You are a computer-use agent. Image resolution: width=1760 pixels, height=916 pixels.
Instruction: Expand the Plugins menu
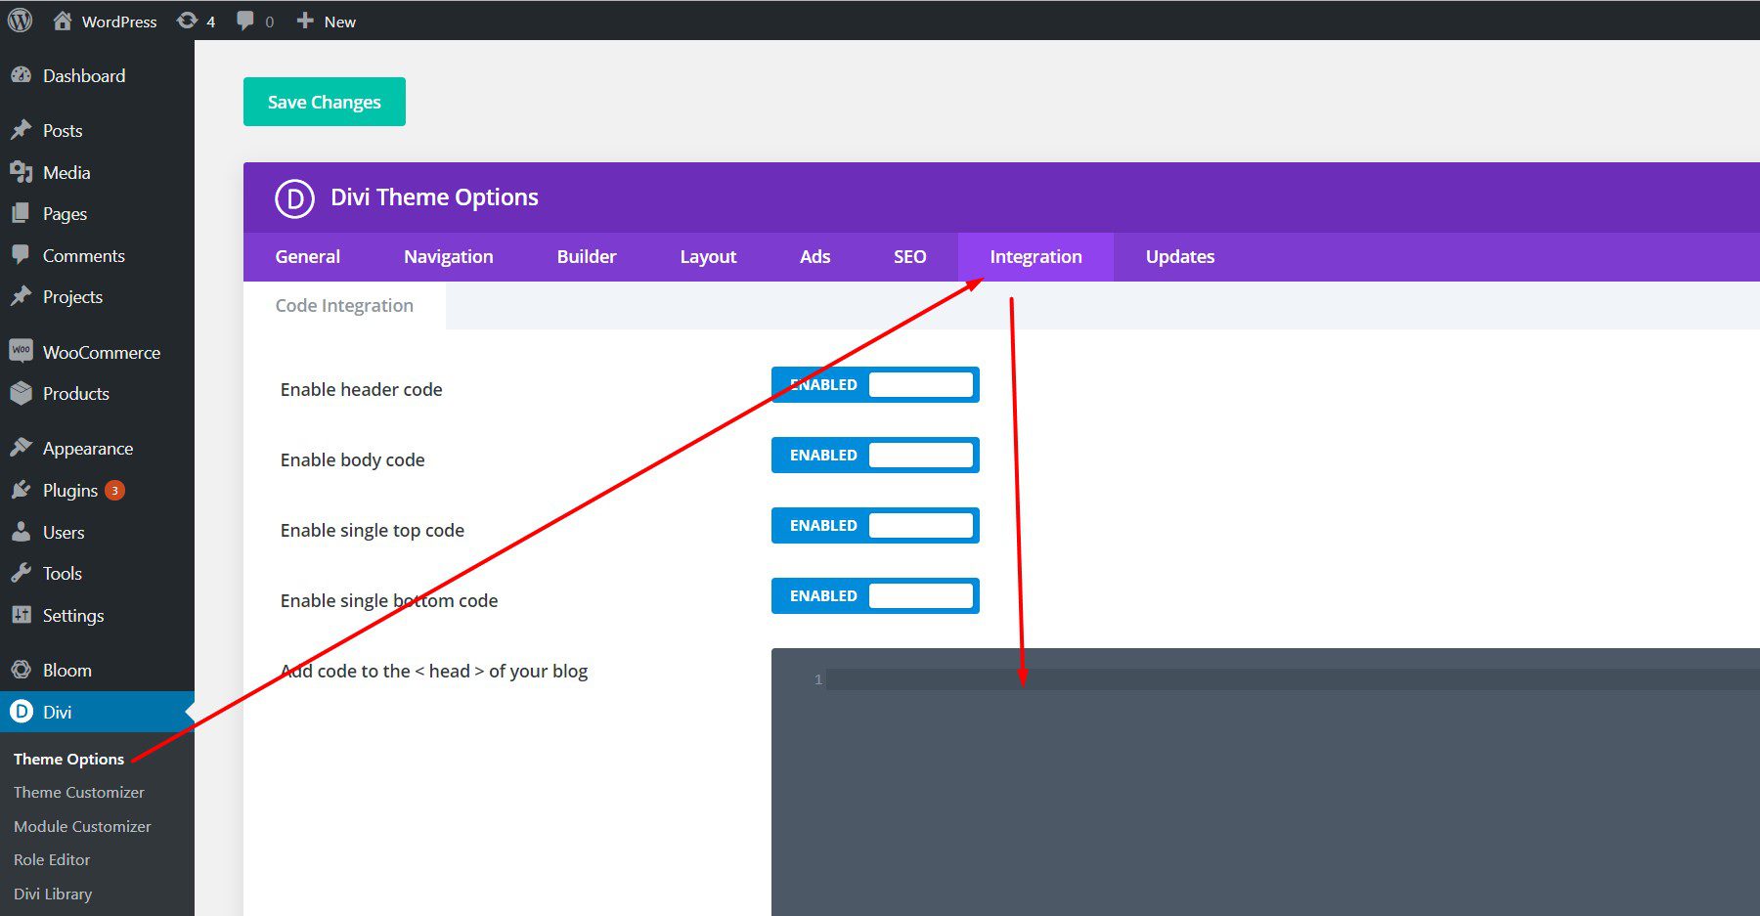68,490
